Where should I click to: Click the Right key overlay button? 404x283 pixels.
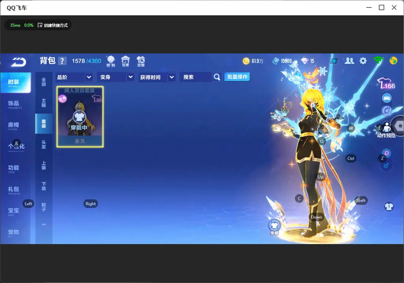[91, 204]
